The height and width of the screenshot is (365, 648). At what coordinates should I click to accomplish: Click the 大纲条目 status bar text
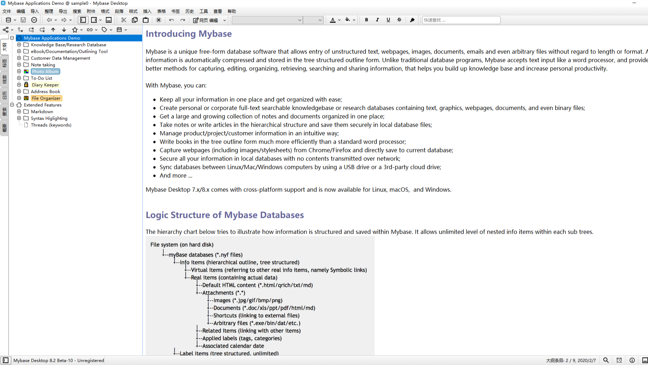(571, 360)
